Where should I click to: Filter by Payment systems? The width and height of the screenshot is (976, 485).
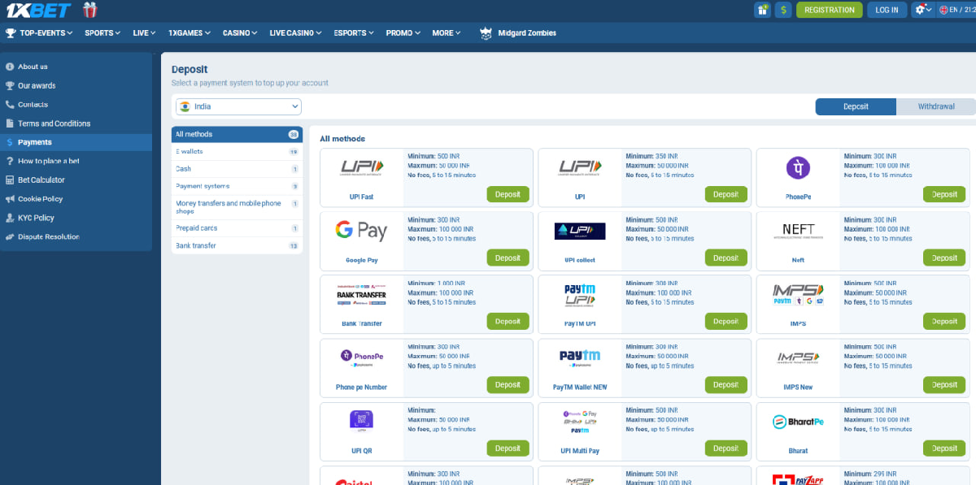237,186
